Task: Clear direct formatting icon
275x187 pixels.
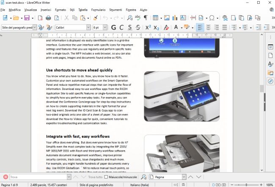Action: [166, 27]
